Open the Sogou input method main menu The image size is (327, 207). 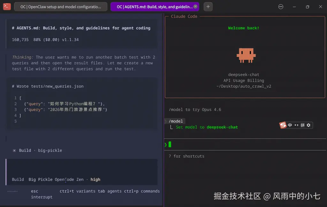[x=283, y=125]
